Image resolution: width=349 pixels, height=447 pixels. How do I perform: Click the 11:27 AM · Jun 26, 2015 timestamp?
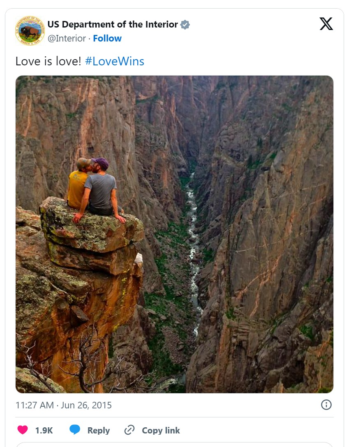64,405
